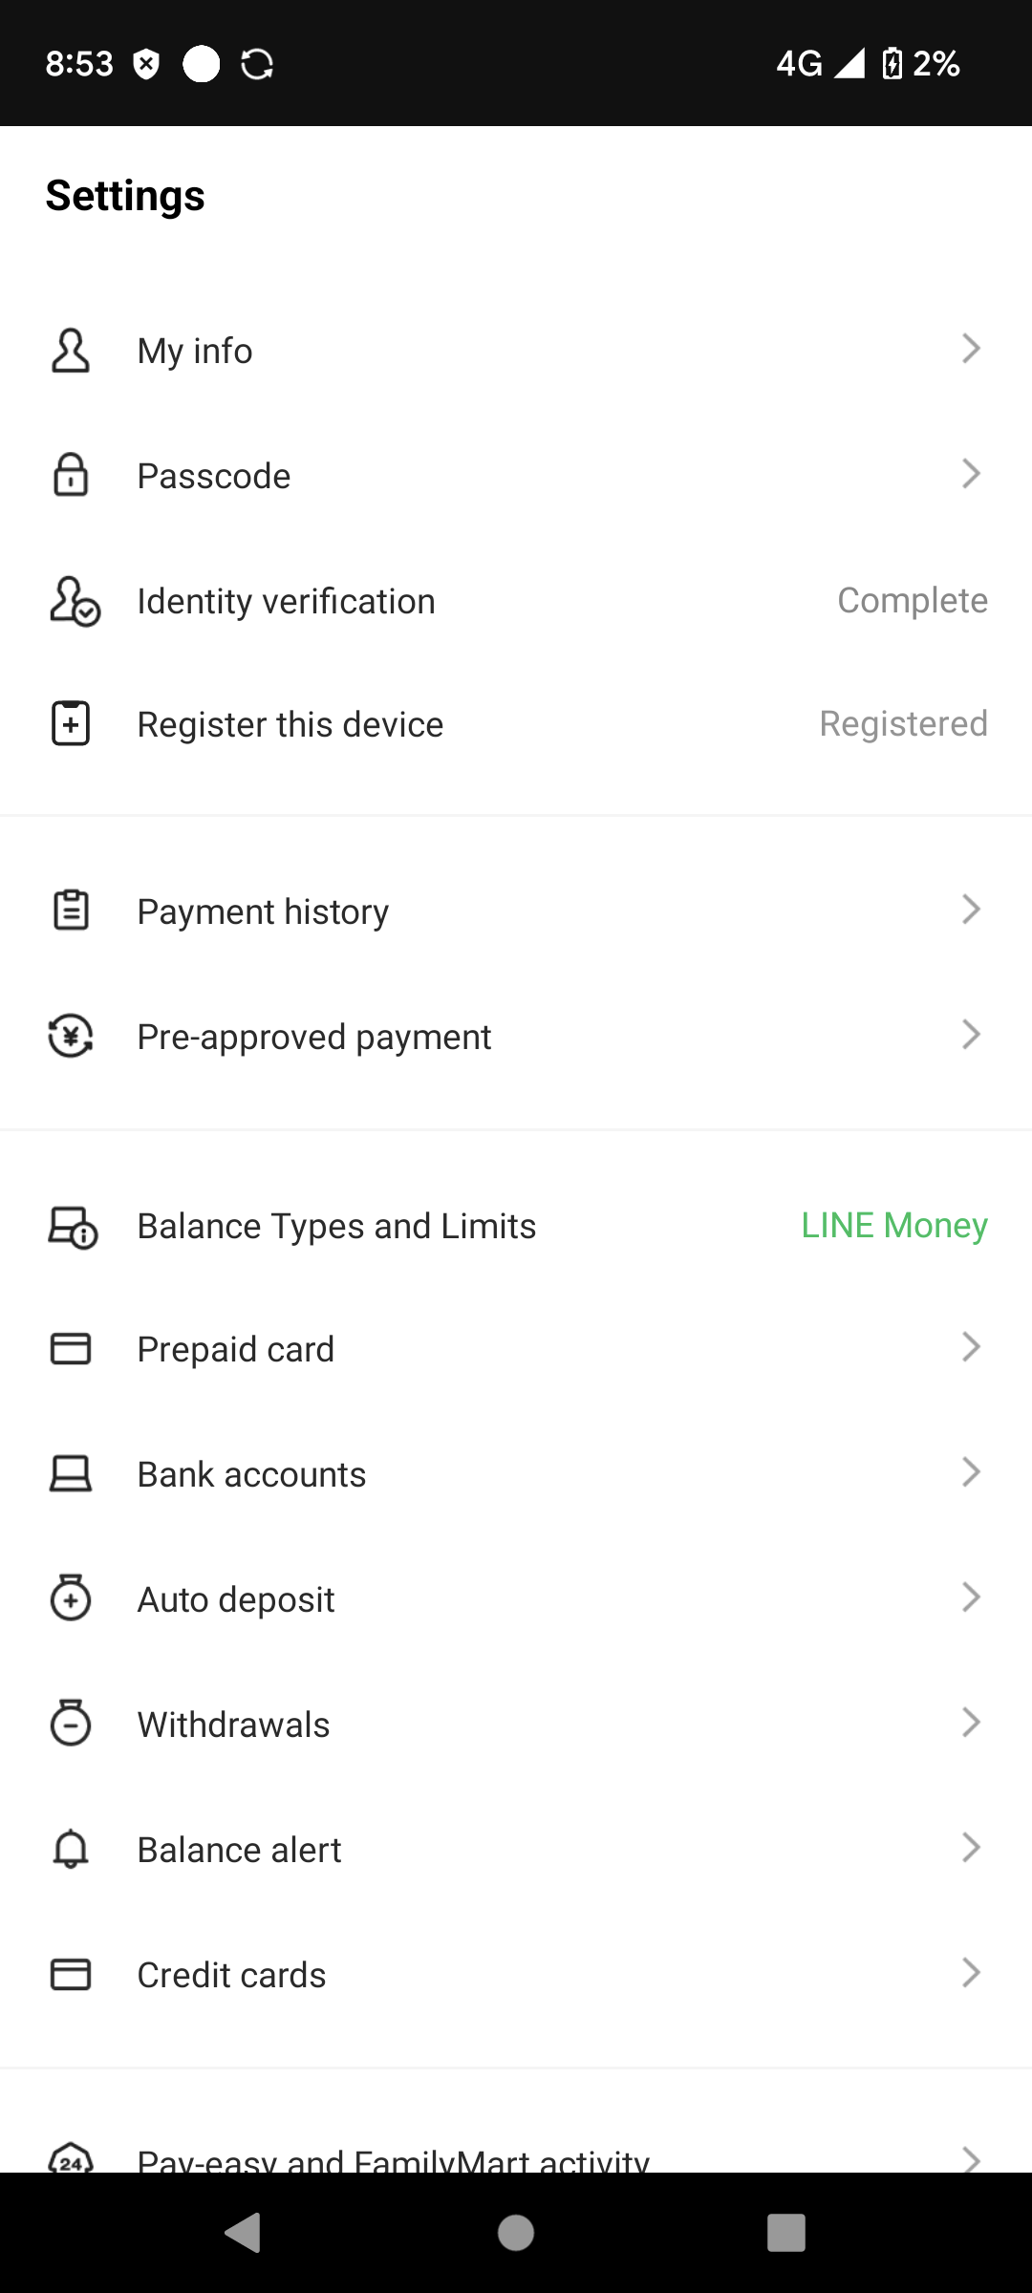Image resolution: width=1032 pixels, height=2293 pixels.
Task: Tap the Register this device icon
Action: coord(71,723)
